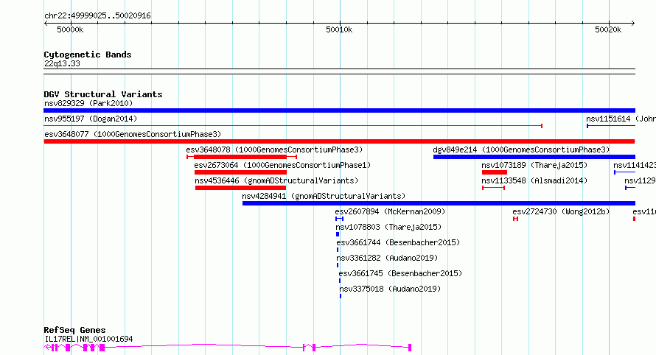Click the esv2673064 red variant bar
The width and height of the screenshot is (656, 355).
[240, 172]
